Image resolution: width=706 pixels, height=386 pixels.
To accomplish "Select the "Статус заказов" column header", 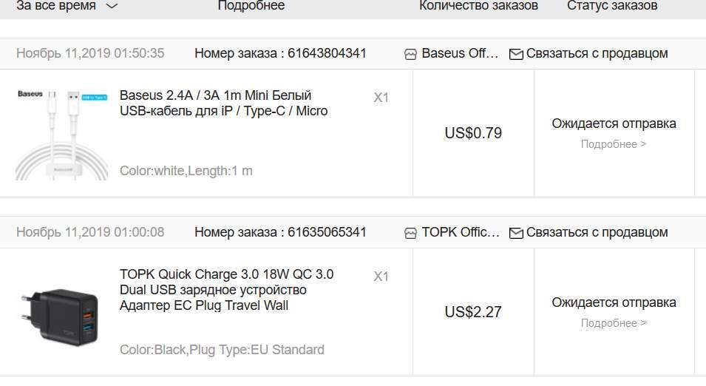I will coord(611,6).
